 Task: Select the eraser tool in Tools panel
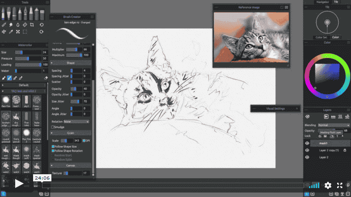pyautogui.click(x=25, y=25)
